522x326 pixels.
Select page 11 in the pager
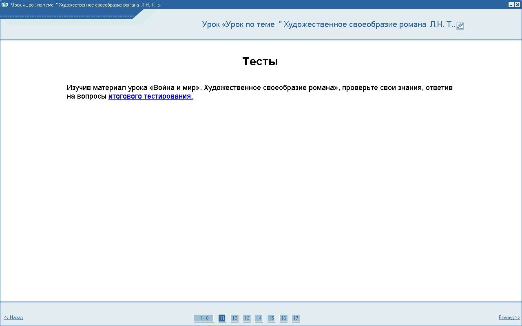coord(222,318)
